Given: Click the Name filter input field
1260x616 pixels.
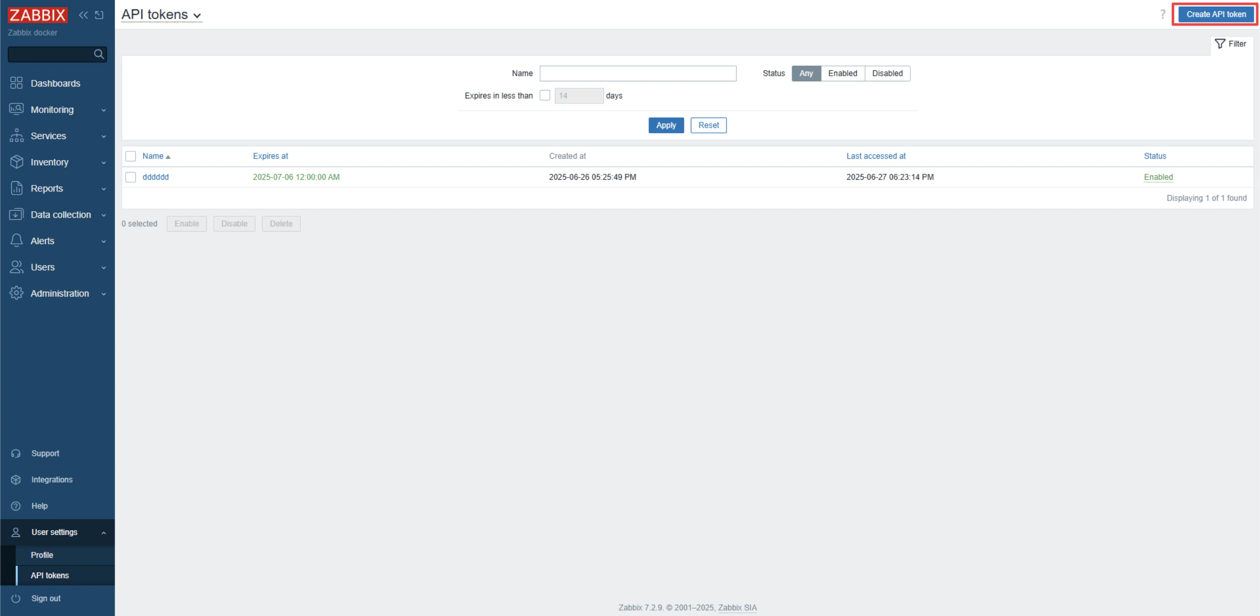Looking at the screenshot, I should [x=638, y=73].
